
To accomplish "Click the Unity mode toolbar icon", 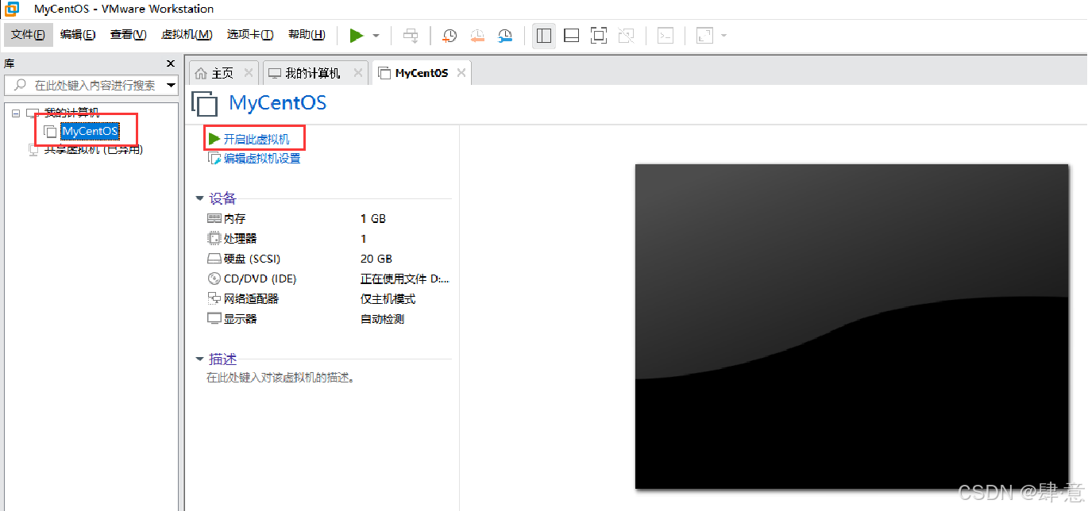I will click(627, 35).
